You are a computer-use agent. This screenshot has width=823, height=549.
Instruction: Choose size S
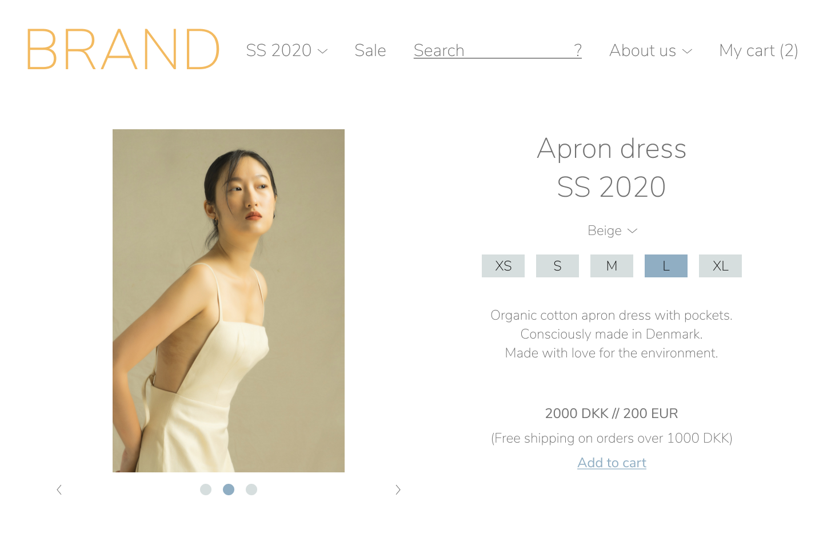557,266
